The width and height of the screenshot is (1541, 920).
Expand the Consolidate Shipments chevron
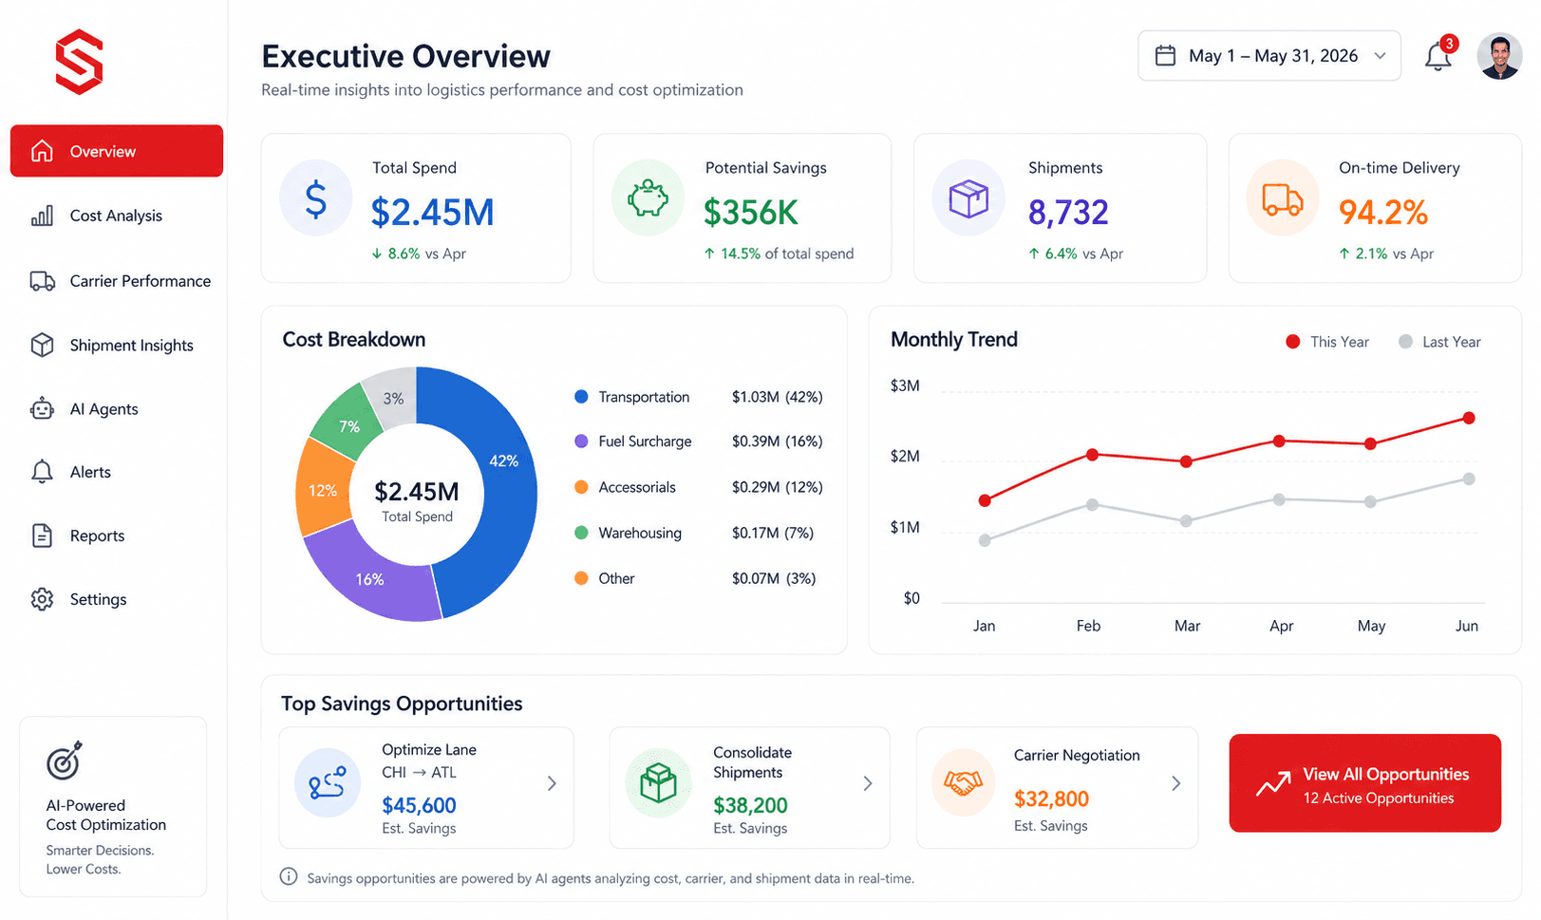click(x=868, y=783)
